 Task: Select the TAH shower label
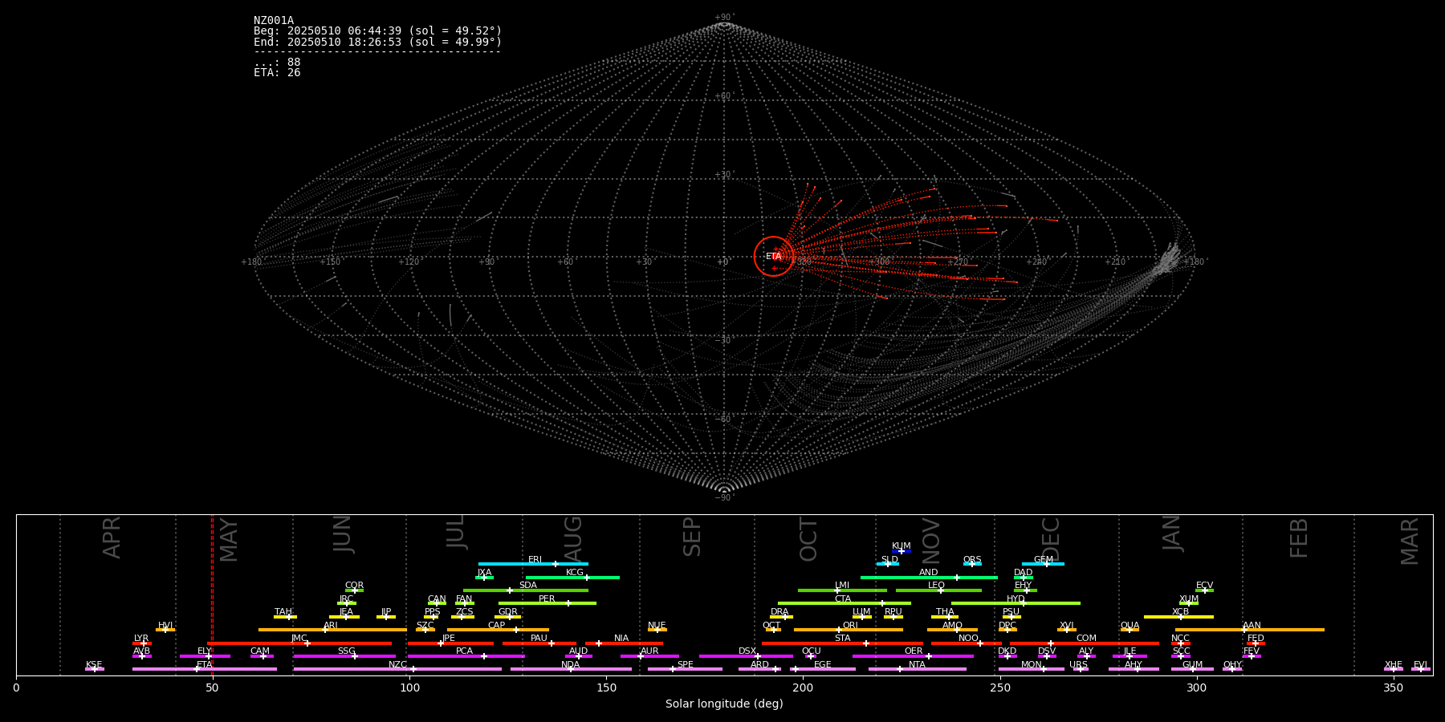tap(283, 612)
